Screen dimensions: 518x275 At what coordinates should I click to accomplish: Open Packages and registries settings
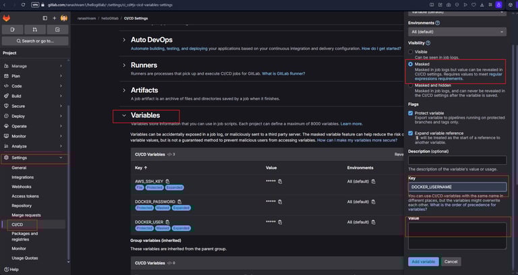(x=25, y=237)
